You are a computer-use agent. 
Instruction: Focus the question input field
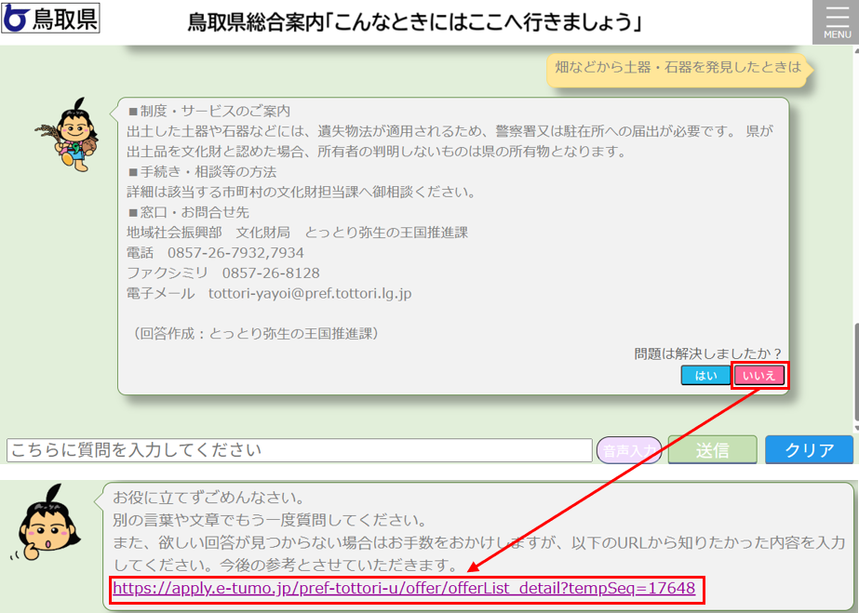point(300,450)
